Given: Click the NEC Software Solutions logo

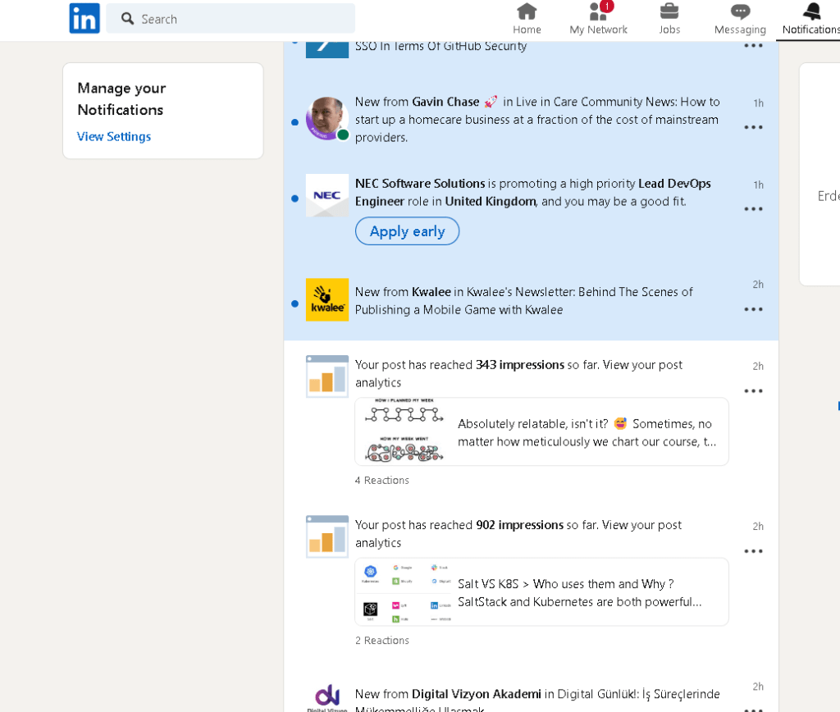Looking at the screenshot, I should tap(326, 195).
